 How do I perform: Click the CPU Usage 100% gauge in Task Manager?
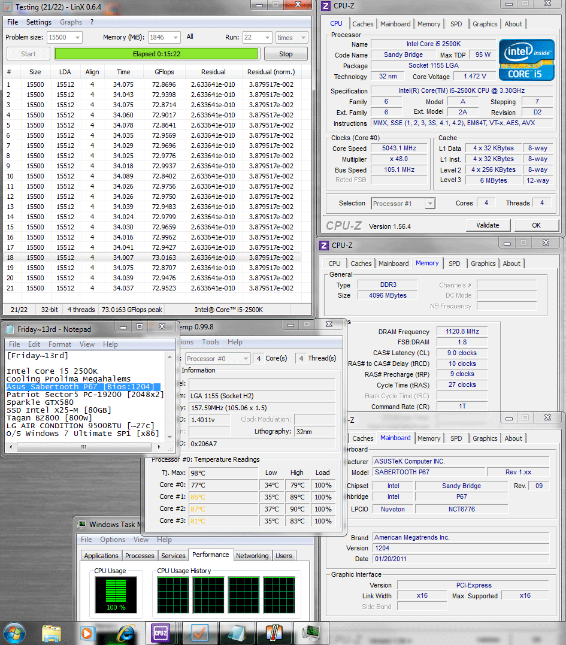tap(116, 595)
